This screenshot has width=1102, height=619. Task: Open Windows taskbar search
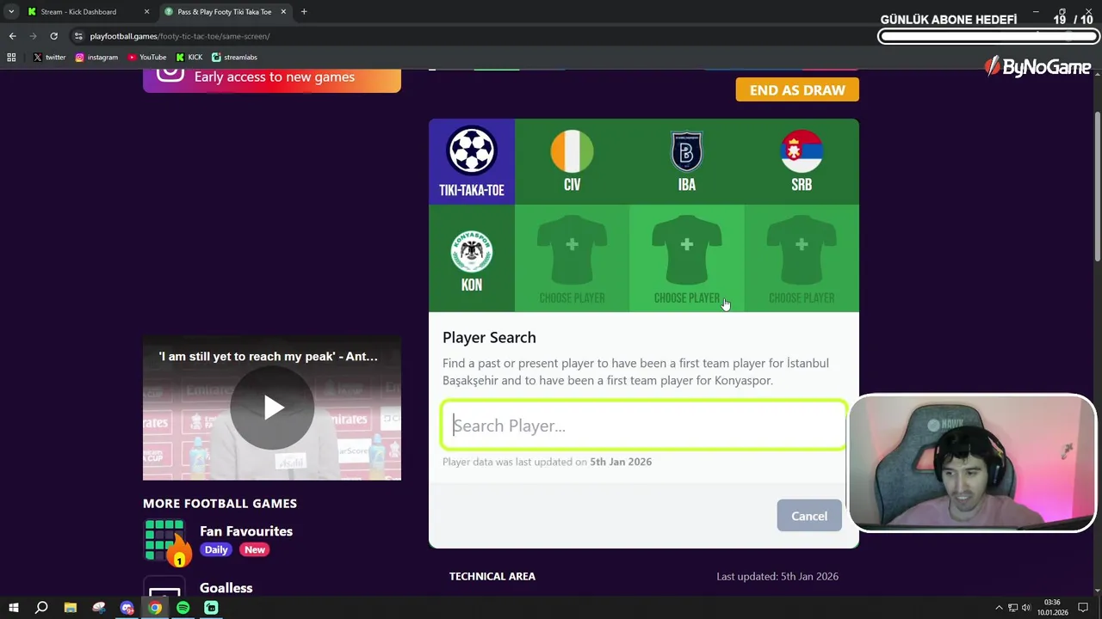pyautogui.click(x=41, y=608)
